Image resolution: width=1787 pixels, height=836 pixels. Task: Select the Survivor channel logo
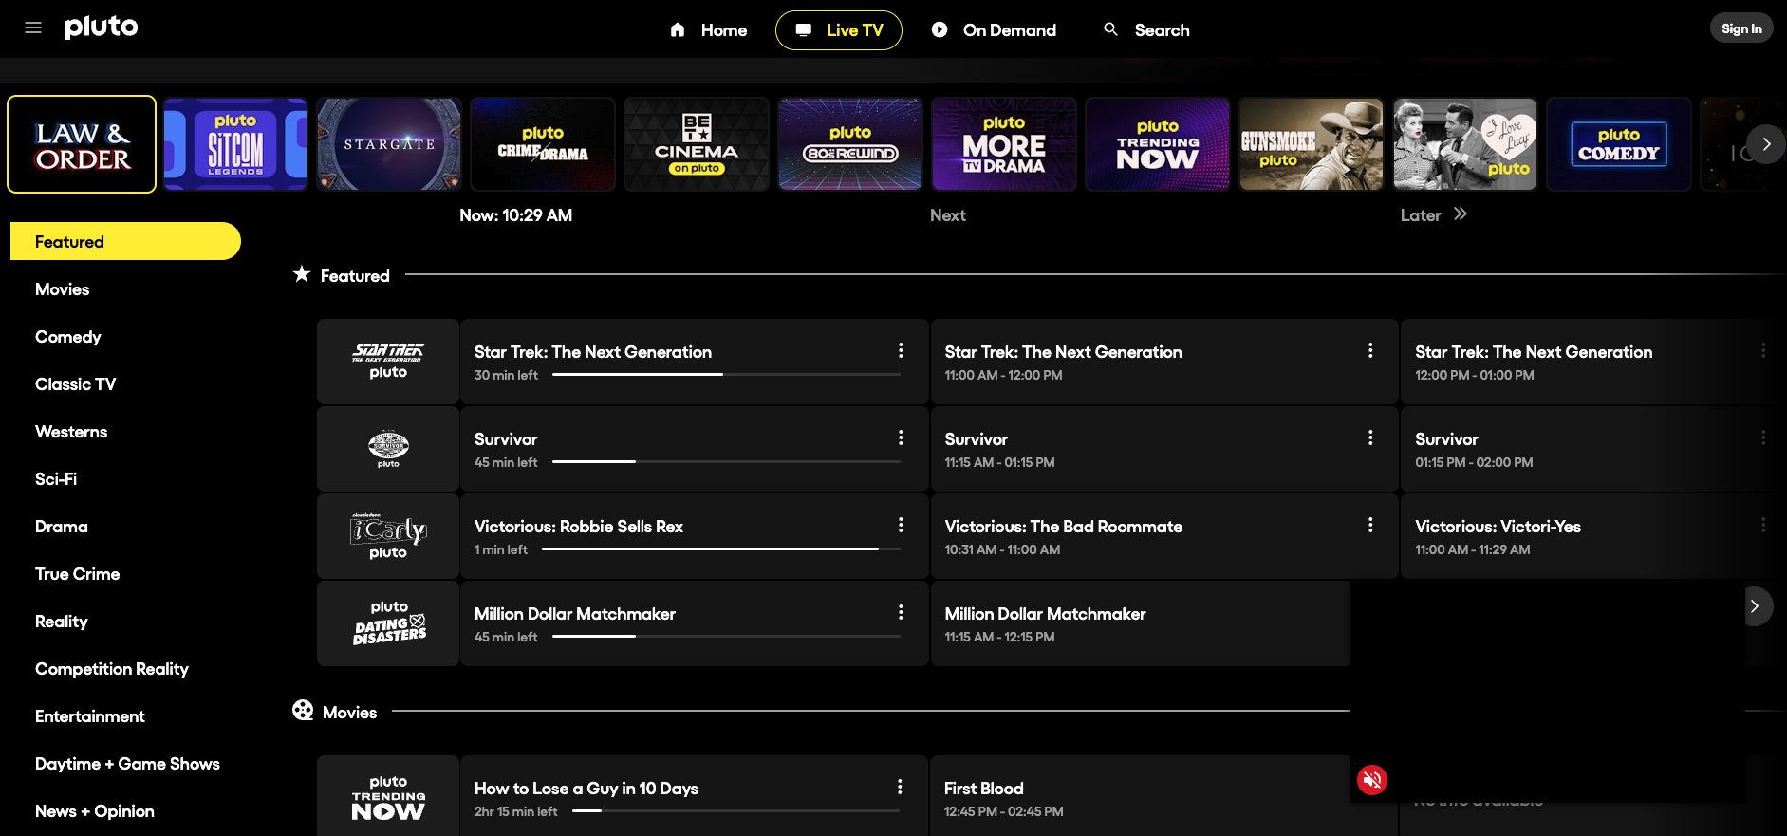(388, 449)
